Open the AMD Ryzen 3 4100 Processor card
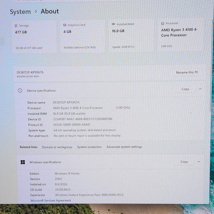The width and height of the screenshot is (214, 214). (181, 34)
